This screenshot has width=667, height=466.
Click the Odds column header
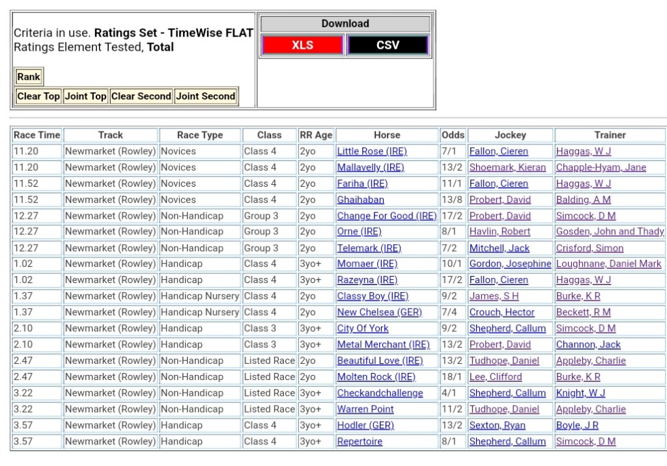pos(453,135)
